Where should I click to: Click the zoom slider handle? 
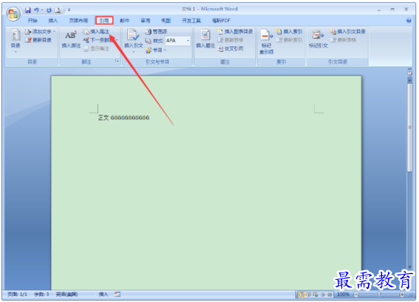(379, 294)
